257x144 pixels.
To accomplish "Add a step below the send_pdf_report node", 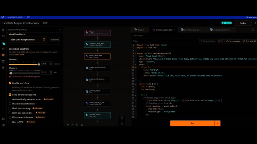I will 97,121.
